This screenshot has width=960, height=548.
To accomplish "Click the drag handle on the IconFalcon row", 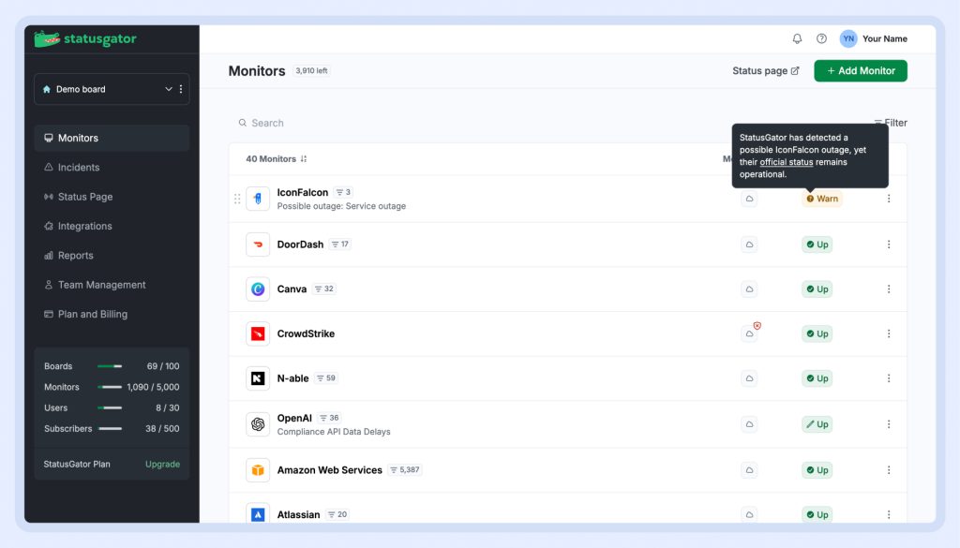I will click(237, 199).
